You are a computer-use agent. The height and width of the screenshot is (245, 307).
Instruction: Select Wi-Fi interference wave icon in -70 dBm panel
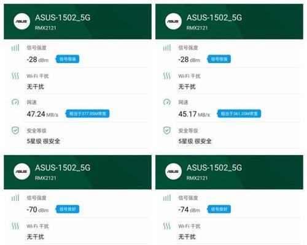pos(15,226)
